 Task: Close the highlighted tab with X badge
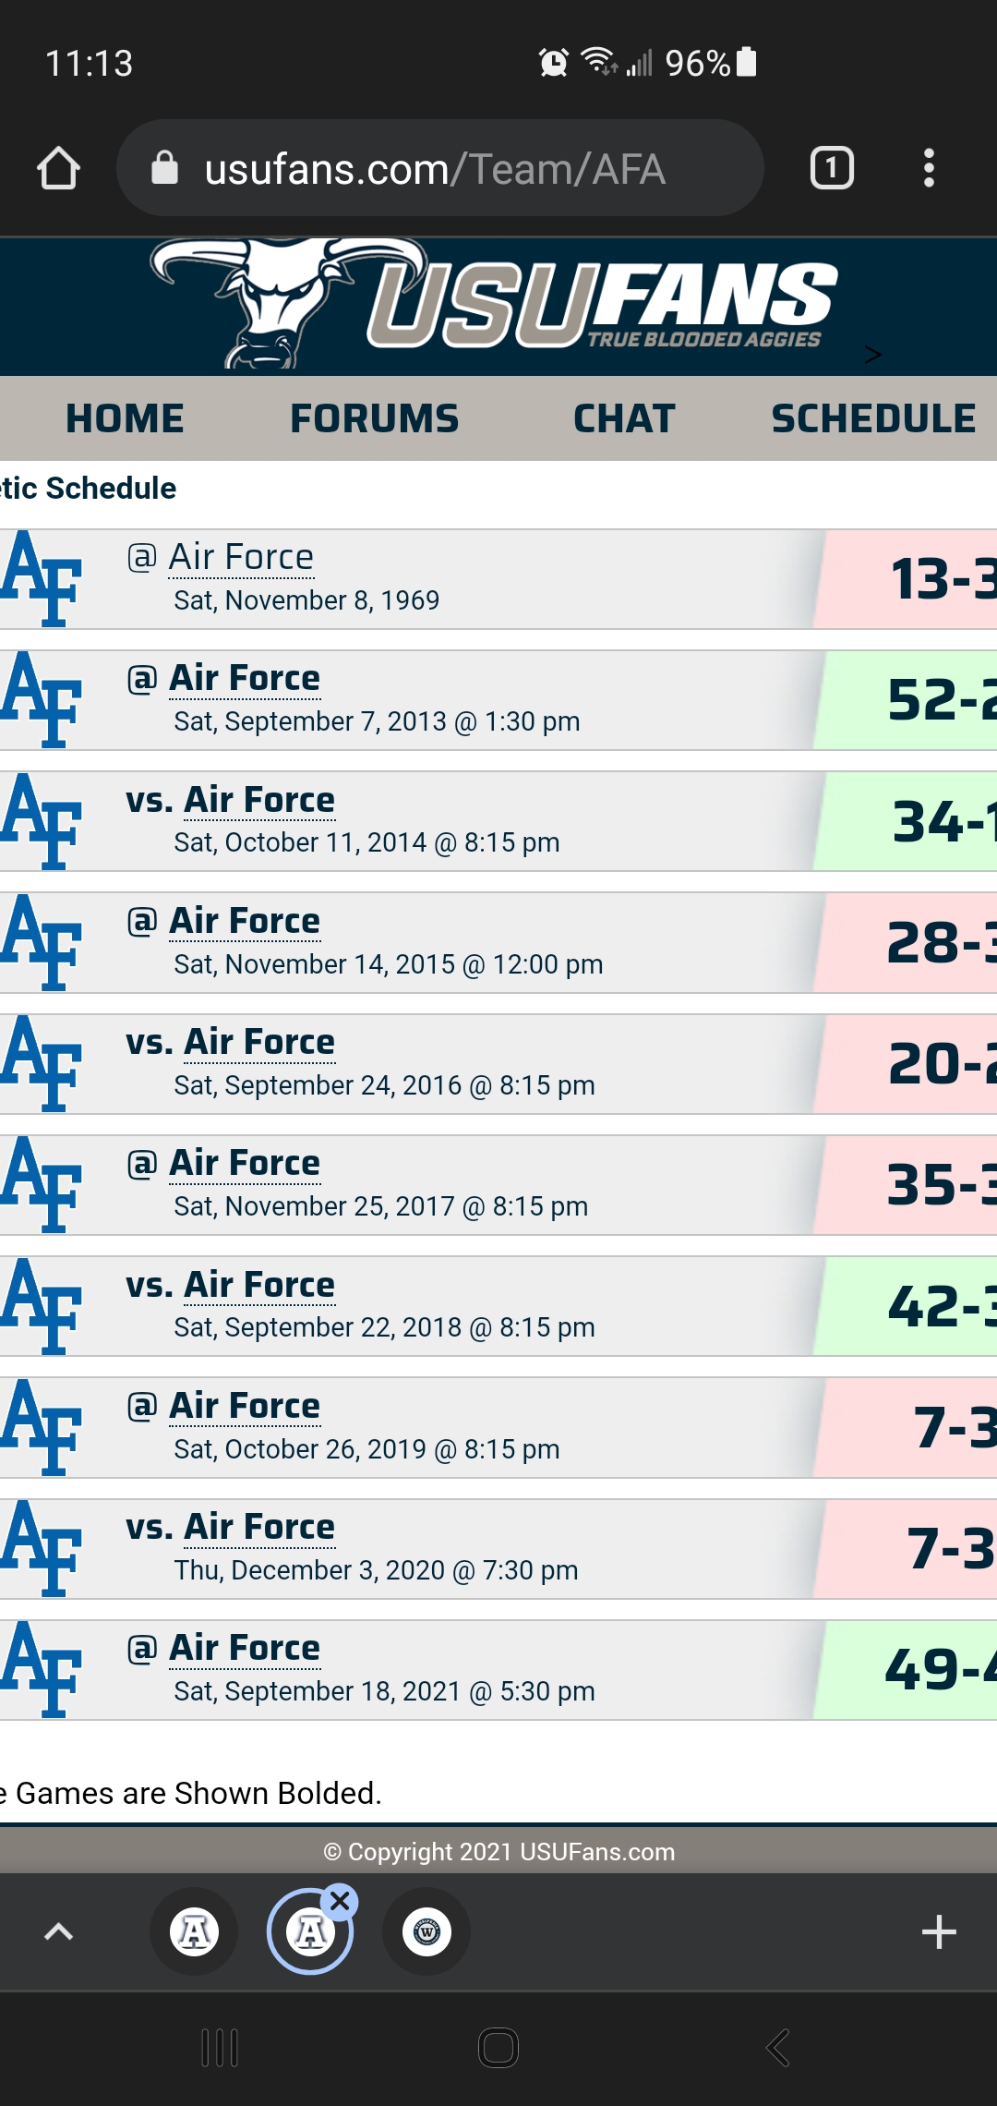coord(341,1901)
